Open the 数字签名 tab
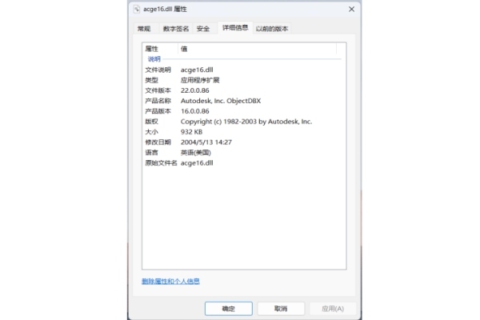The width and height of the screenshot is (480, 320). pos(175,29)
